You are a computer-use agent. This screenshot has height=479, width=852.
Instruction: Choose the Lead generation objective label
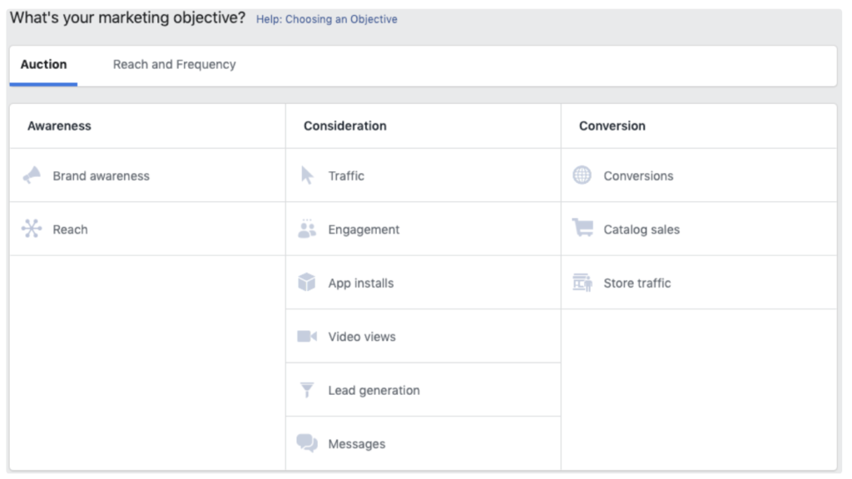(x=374, y=391)
